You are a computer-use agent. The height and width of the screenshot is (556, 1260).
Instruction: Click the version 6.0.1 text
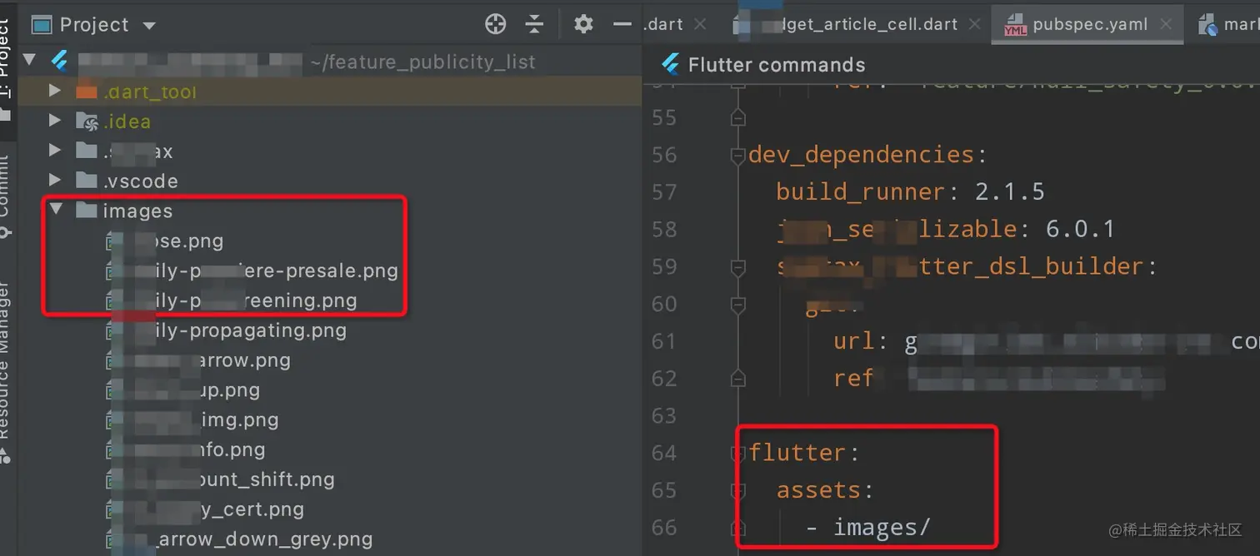(x=1080, y=229)
